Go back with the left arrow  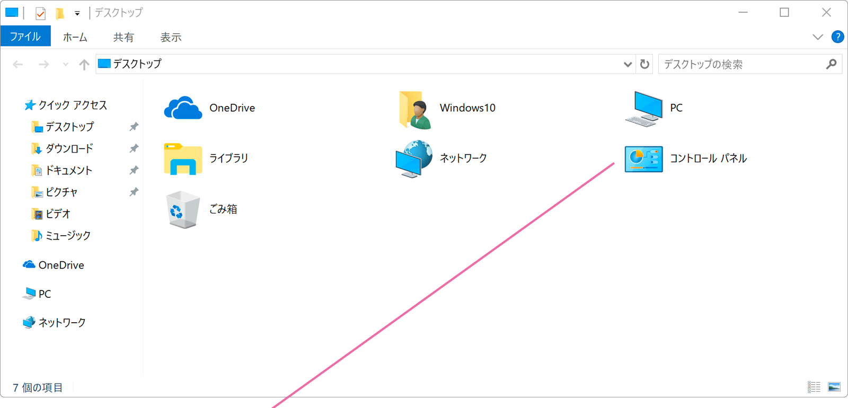18,65
